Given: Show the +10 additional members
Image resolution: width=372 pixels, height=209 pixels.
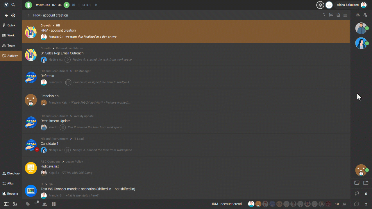Looking at the screenshot, I should (336, 204).
